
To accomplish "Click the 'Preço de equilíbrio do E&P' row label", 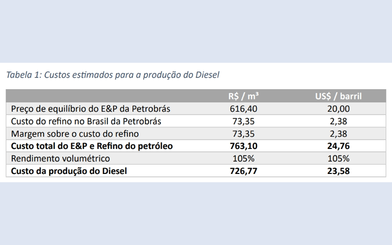I will [91, 109].
